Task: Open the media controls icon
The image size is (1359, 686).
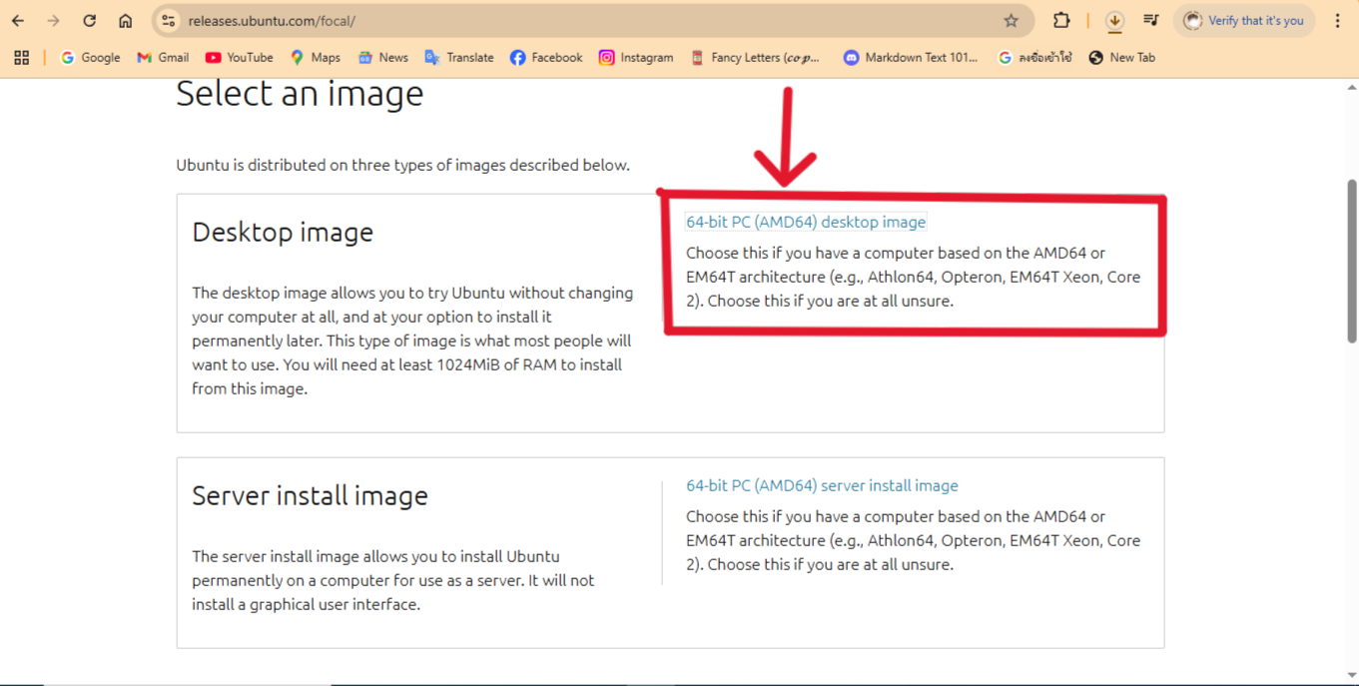Action: [x=1150, y=21]
